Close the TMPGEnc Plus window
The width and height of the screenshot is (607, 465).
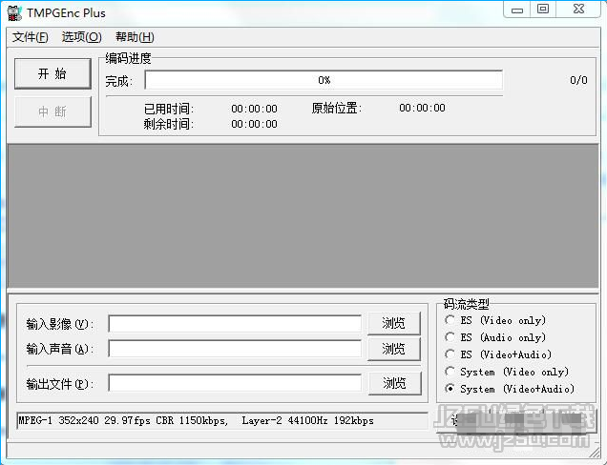[x=578, y=9]
